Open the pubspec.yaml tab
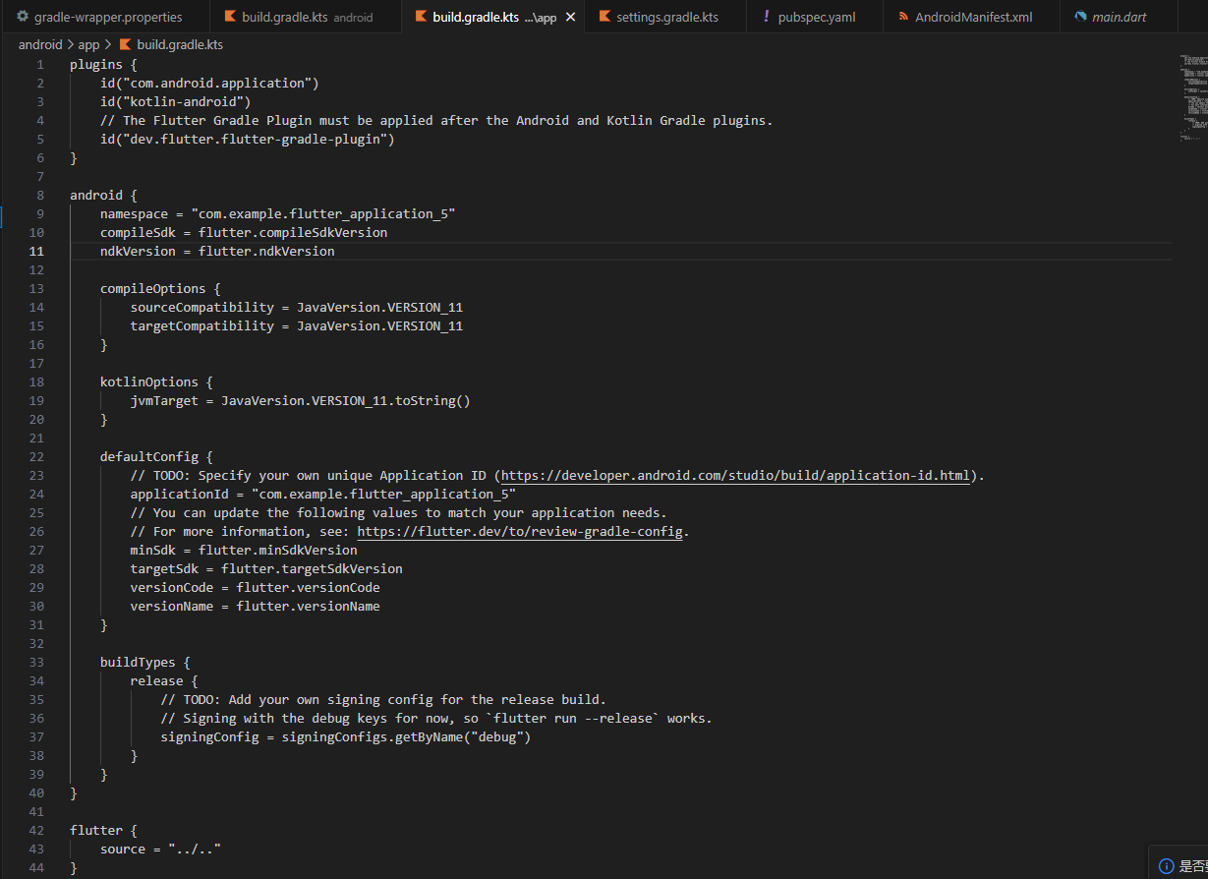The image size is (1208, 879). pyautogui.click(x=816, y=17)
